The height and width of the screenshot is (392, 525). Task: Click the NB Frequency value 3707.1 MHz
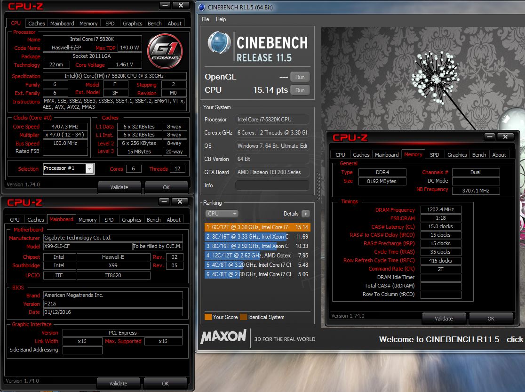(476, 191)
